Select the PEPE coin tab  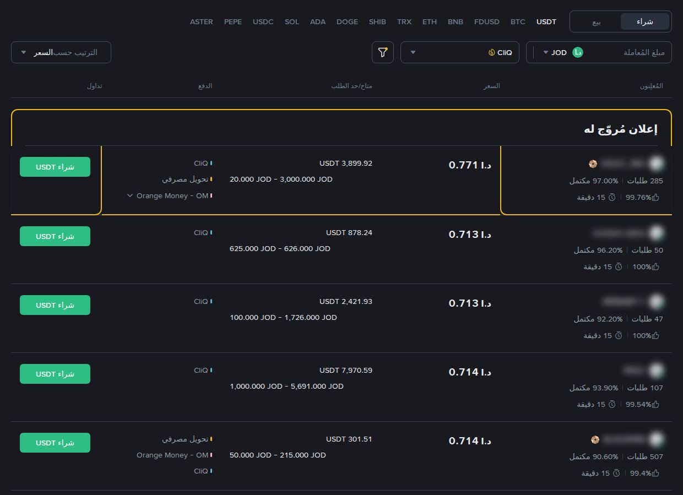pos(233,22)
